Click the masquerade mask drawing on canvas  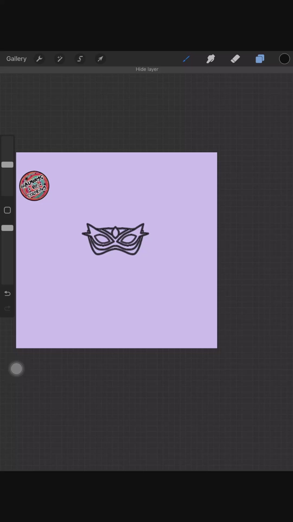coord(115,239)
